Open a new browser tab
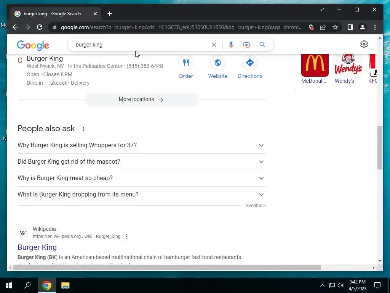390x293 pixels. [x=110, y=14]
